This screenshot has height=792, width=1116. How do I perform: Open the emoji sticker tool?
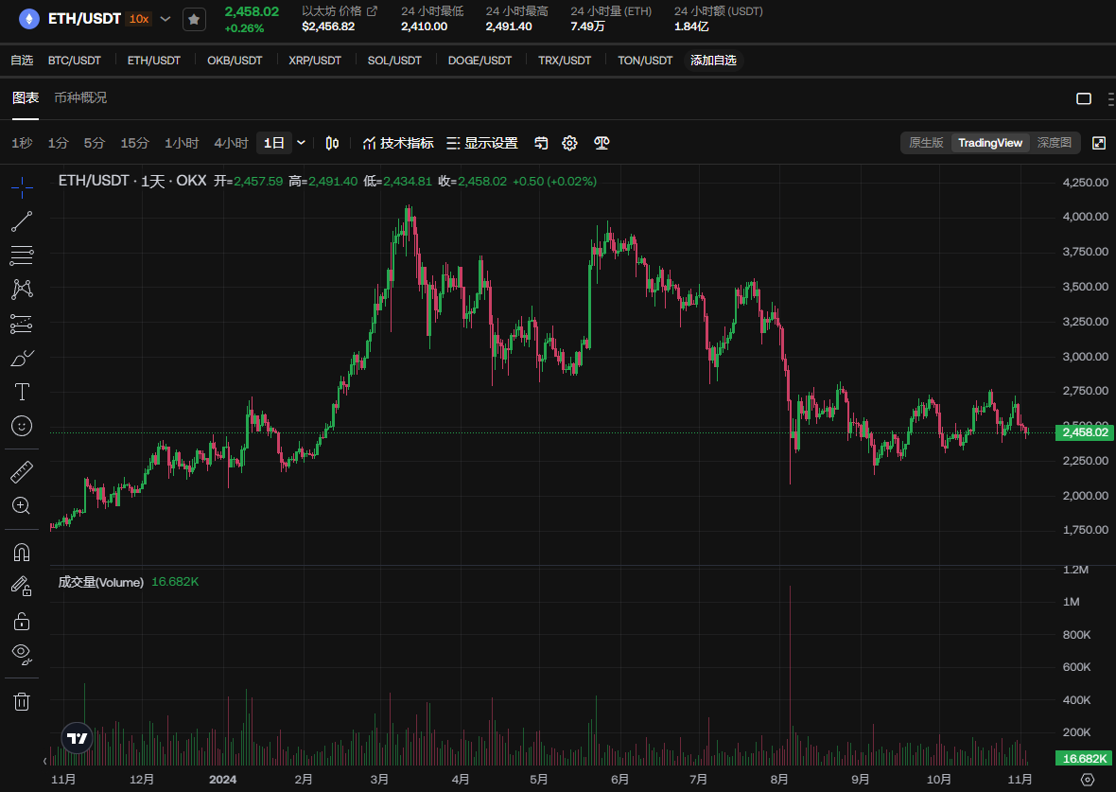click(x=22, y=426)
